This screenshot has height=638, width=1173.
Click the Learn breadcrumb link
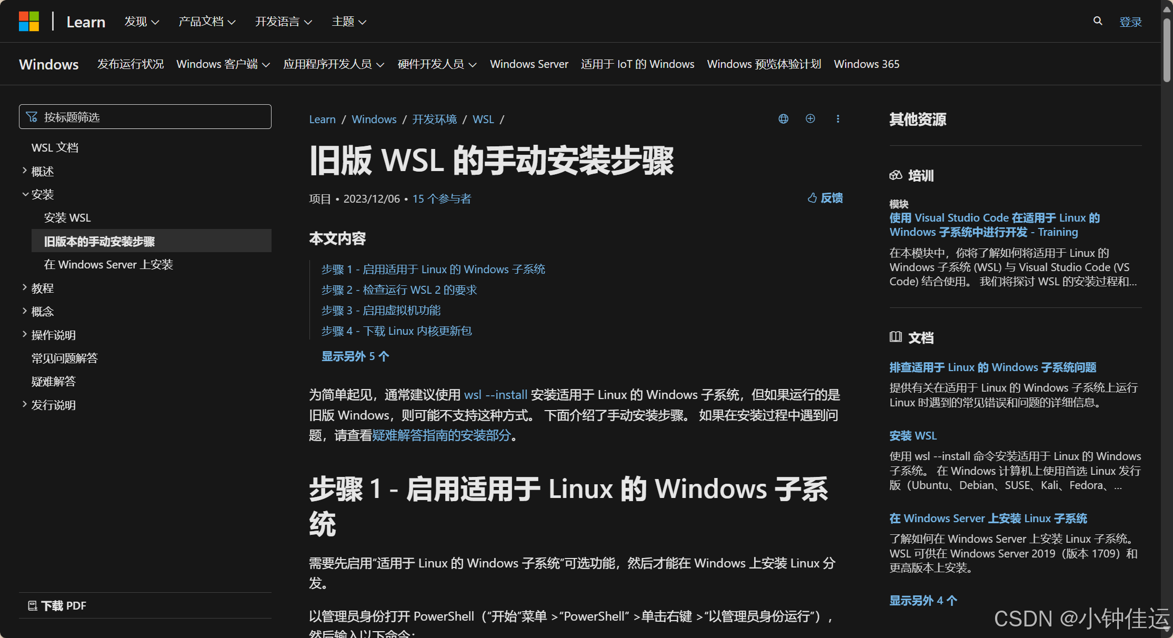(323, 119)
